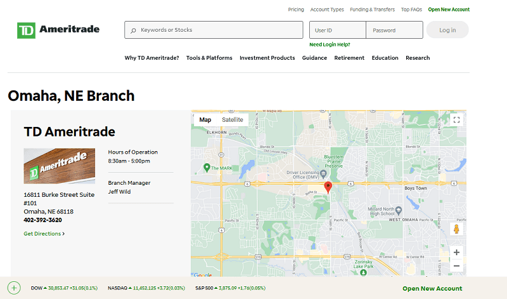Click The MARK green map marker
Screen dimensions: 507x299
207,168
